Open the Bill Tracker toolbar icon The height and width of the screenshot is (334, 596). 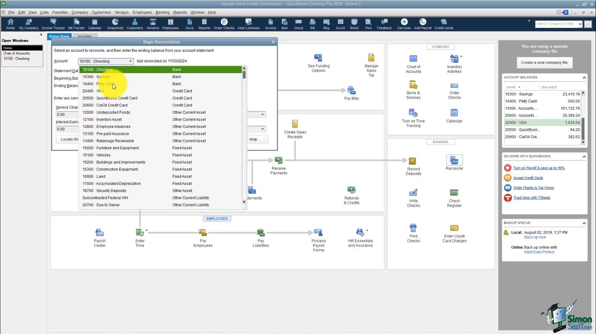[x=76, y=24]
